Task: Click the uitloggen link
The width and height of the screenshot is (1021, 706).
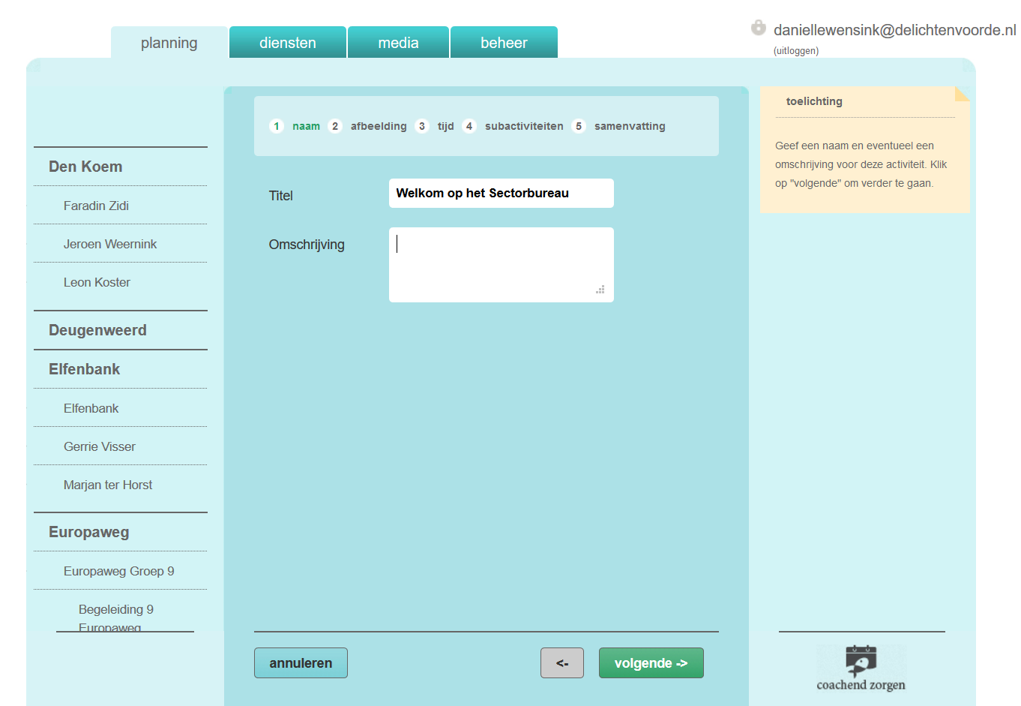Action: (x=796, y=51)
